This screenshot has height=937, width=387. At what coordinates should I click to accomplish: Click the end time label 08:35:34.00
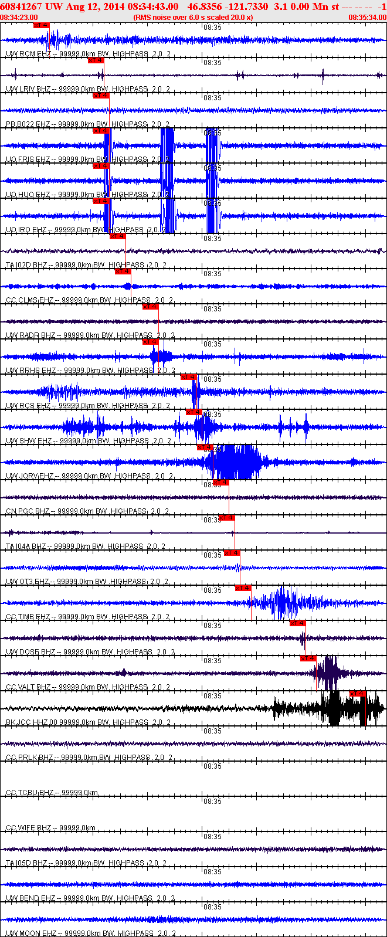point(368,18)
